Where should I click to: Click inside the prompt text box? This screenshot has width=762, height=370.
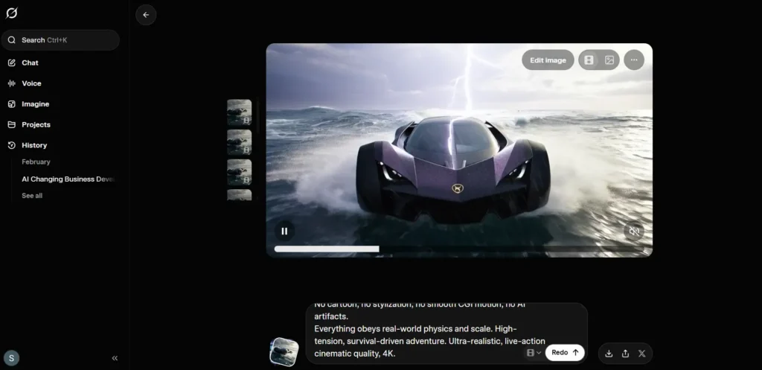446,334
